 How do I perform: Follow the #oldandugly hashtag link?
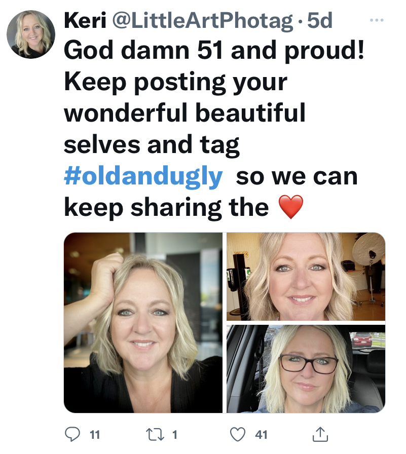click(143, 176)
